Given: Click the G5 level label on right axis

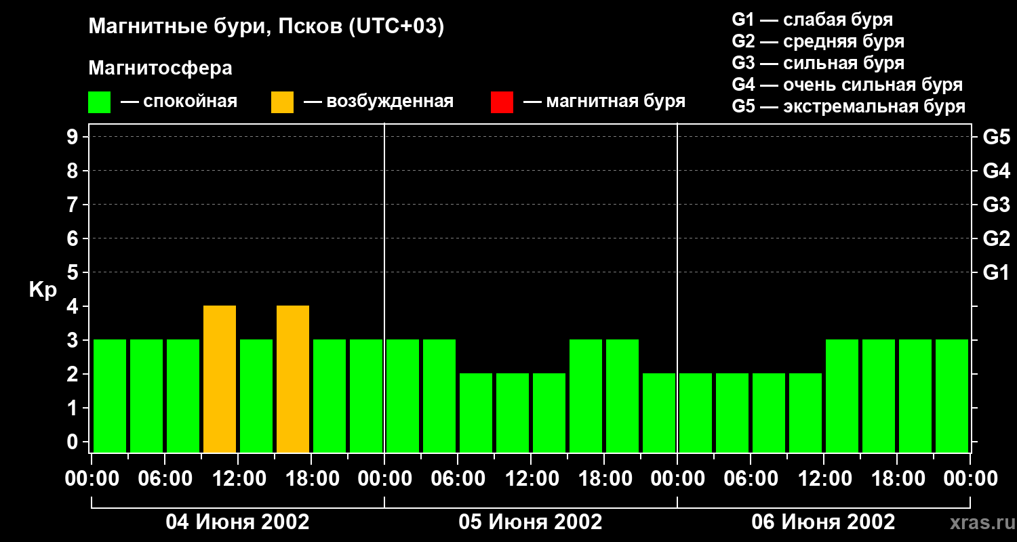Looking at the screenshot, I should click(x=996, y=138).
